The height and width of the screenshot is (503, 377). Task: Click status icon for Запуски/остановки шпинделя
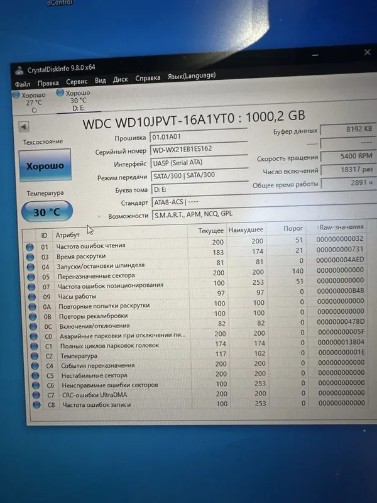pyautogui.click(x=31, y=267)
